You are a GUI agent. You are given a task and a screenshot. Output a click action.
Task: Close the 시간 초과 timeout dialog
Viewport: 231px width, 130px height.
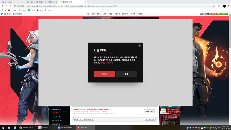[140, 46]
